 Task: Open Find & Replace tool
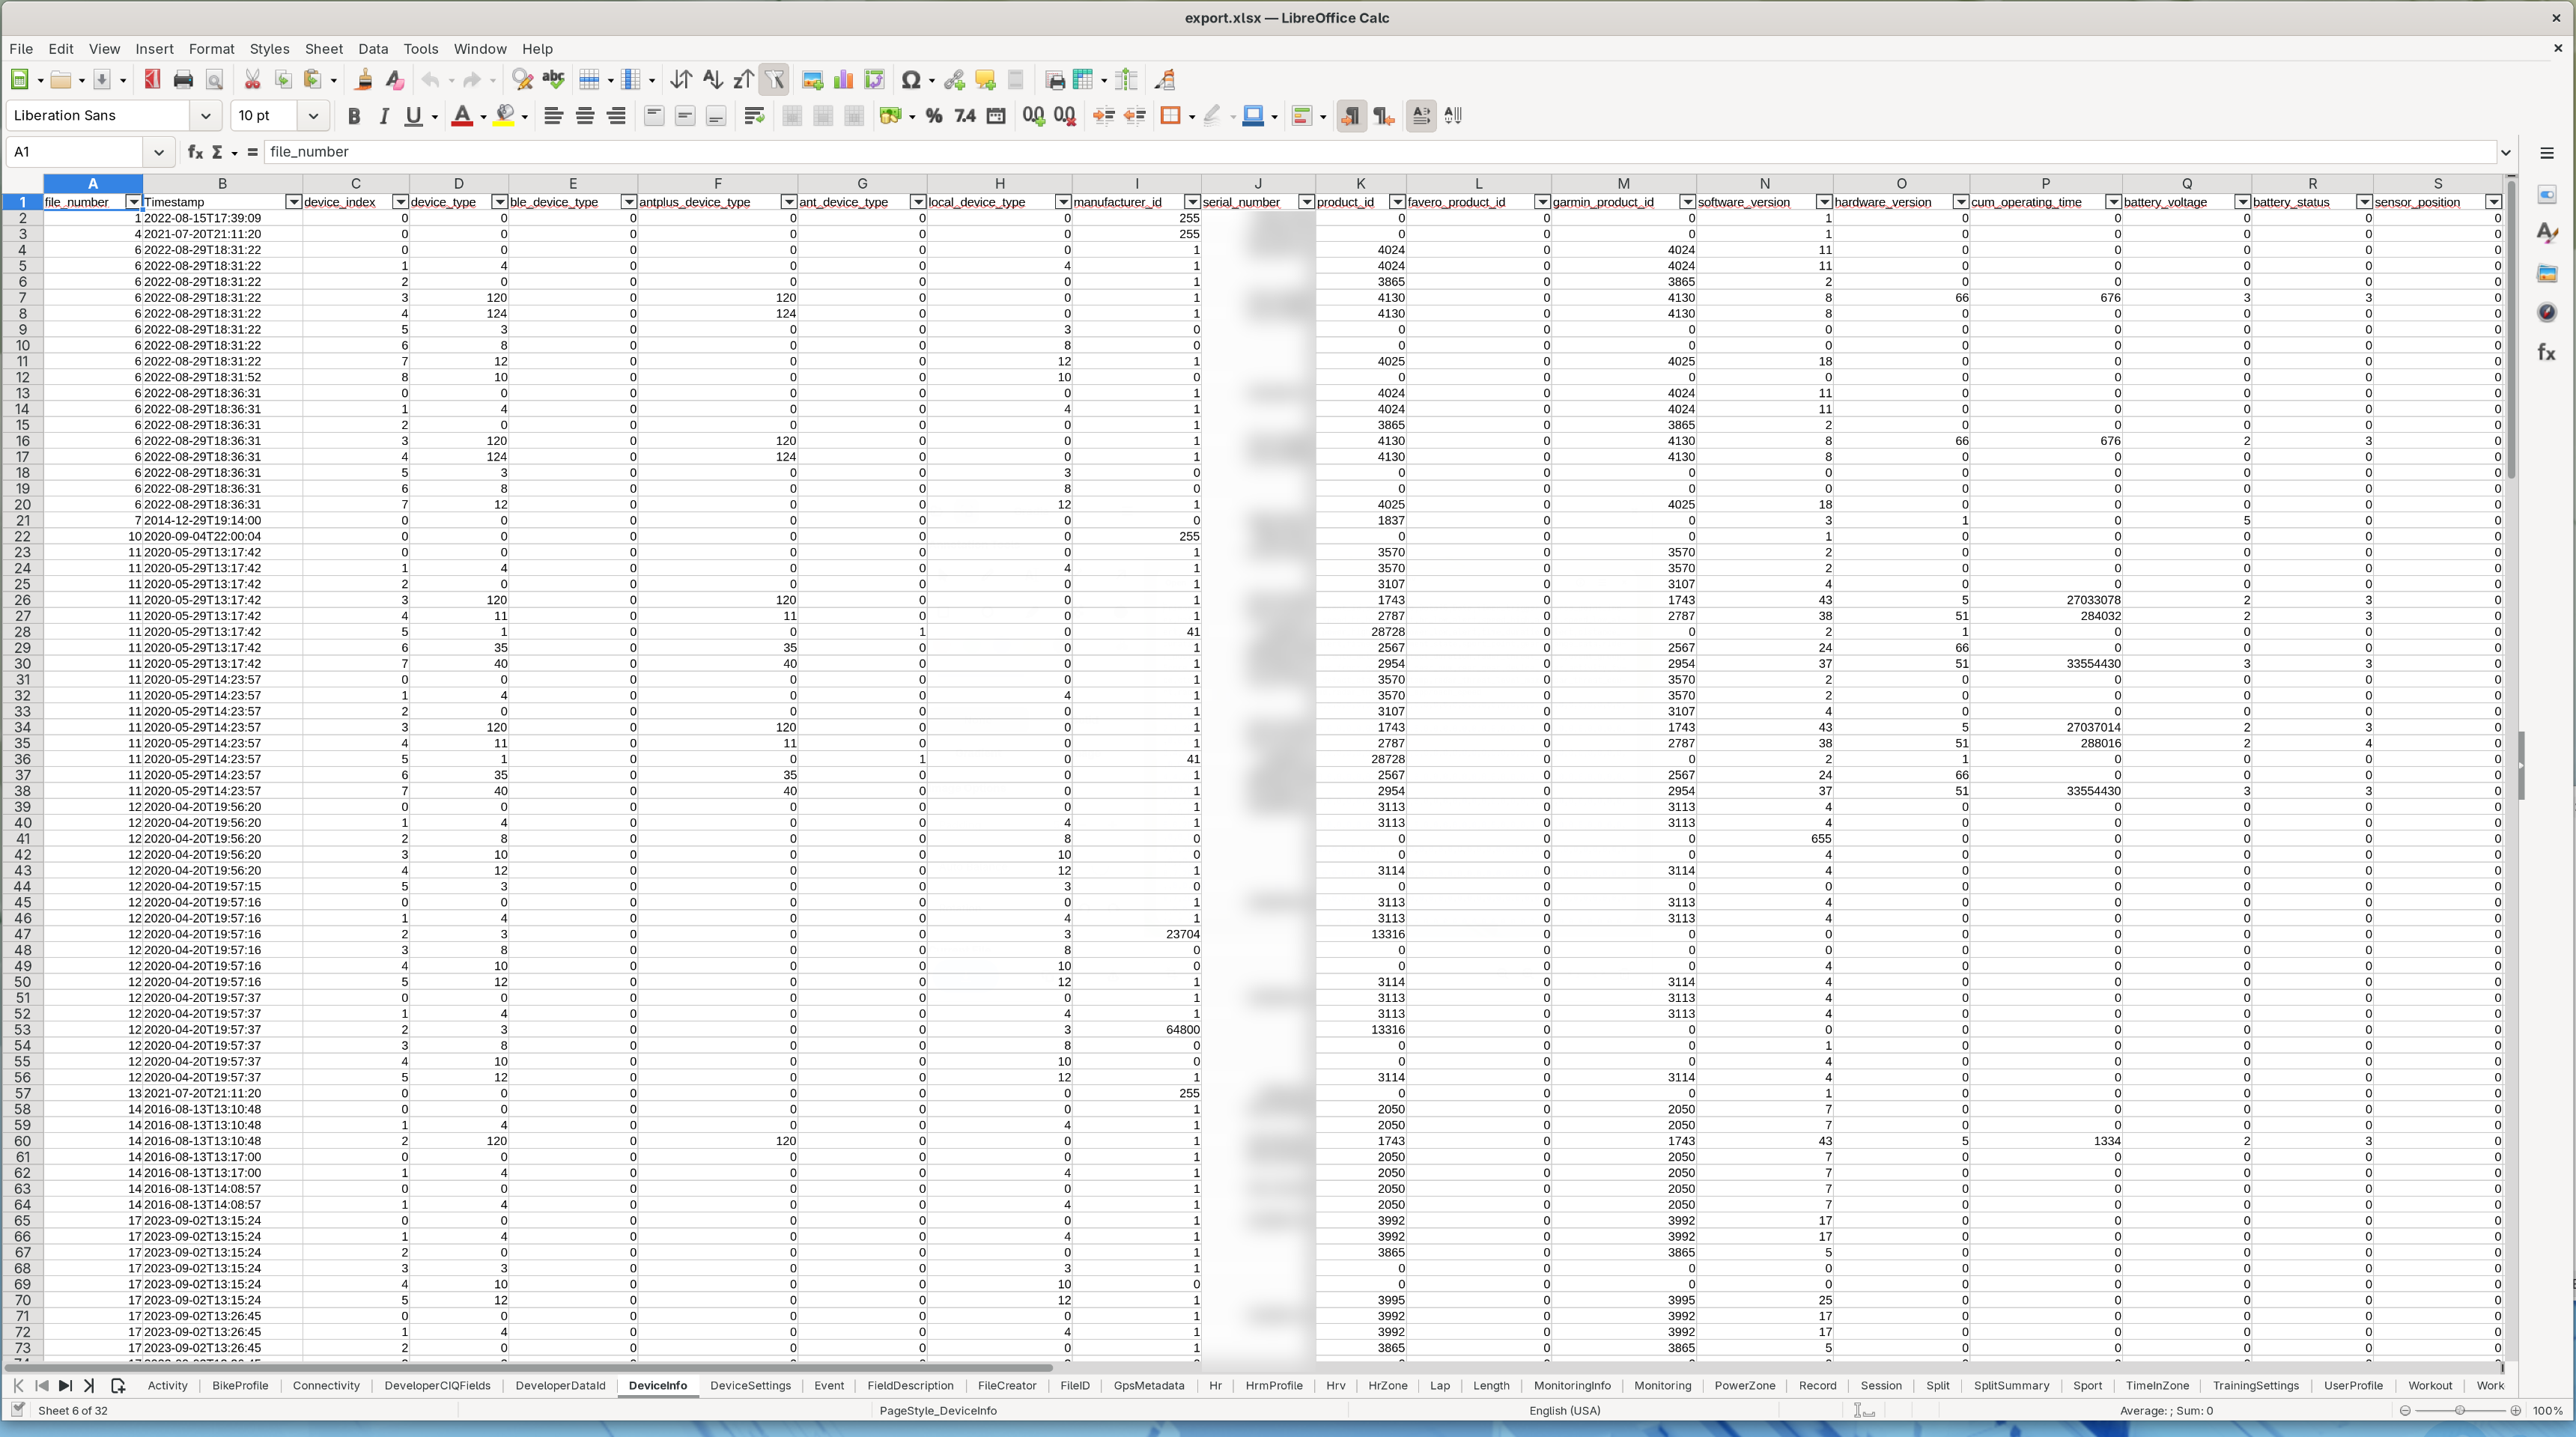tap(522, 80)
